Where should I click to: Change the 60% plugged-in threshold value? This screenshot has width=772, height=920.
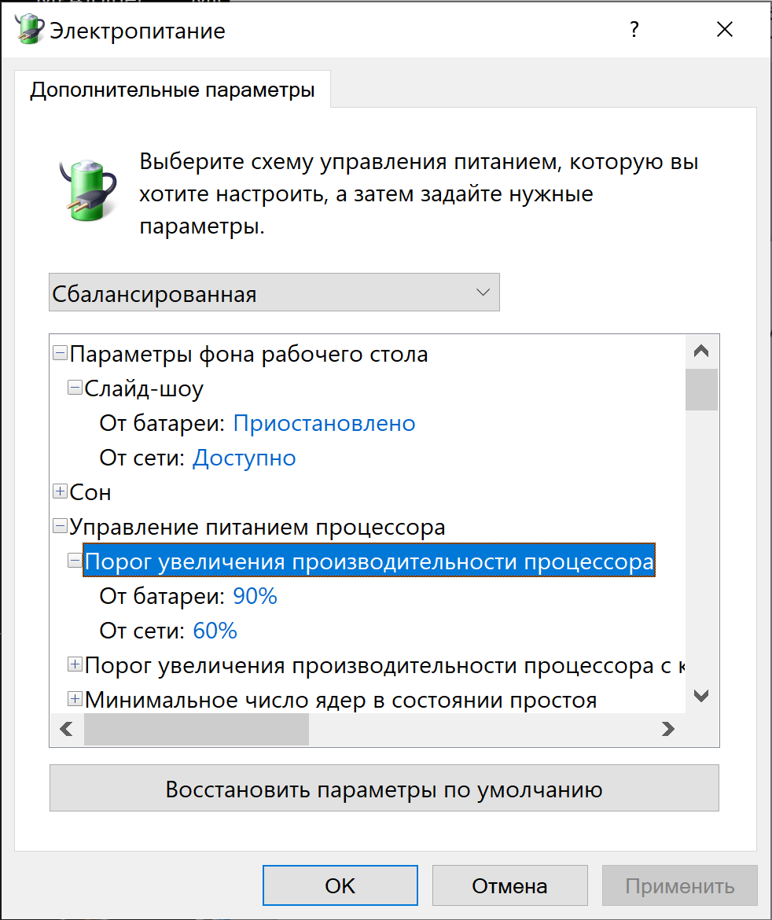(x=215, y=631)
